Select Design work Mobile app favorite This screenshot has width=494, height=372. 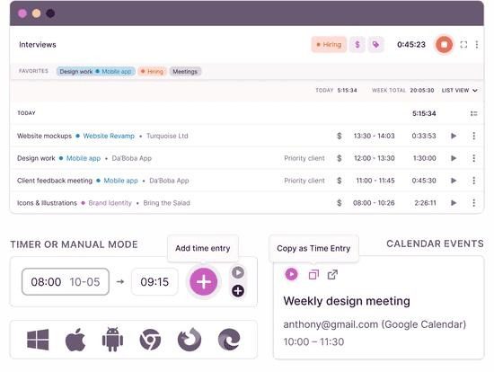point(95,72)
